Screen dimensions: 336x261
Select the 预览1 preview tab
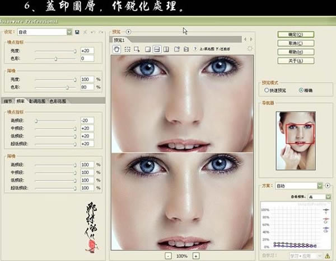coord(119,40)
